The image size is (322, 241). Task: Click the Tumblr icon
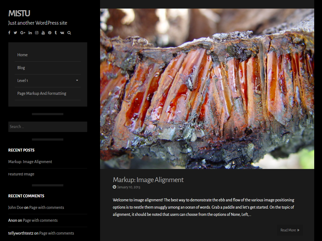point(56,33)
